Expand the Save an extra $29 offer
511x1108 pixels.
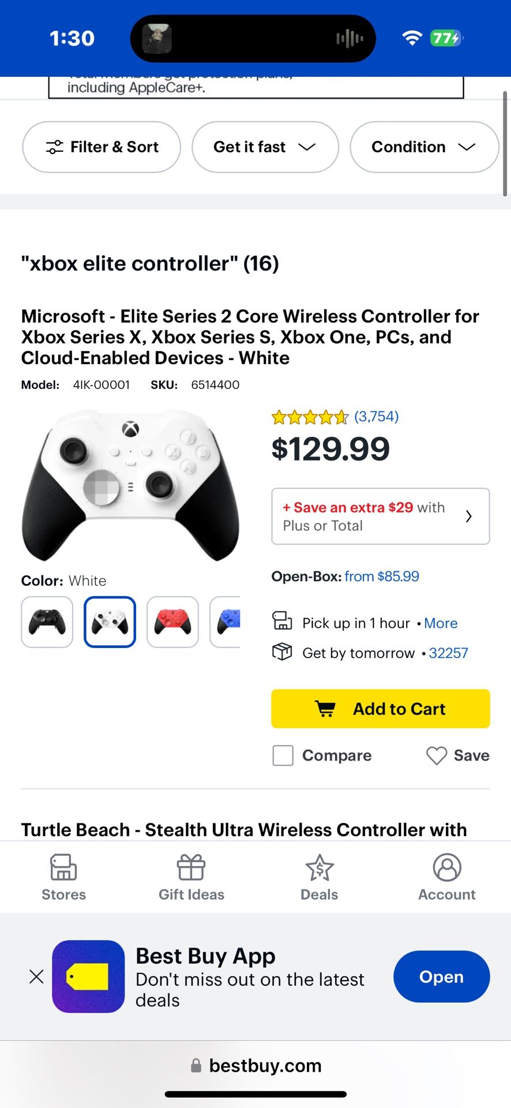click(x=380, y=516)
